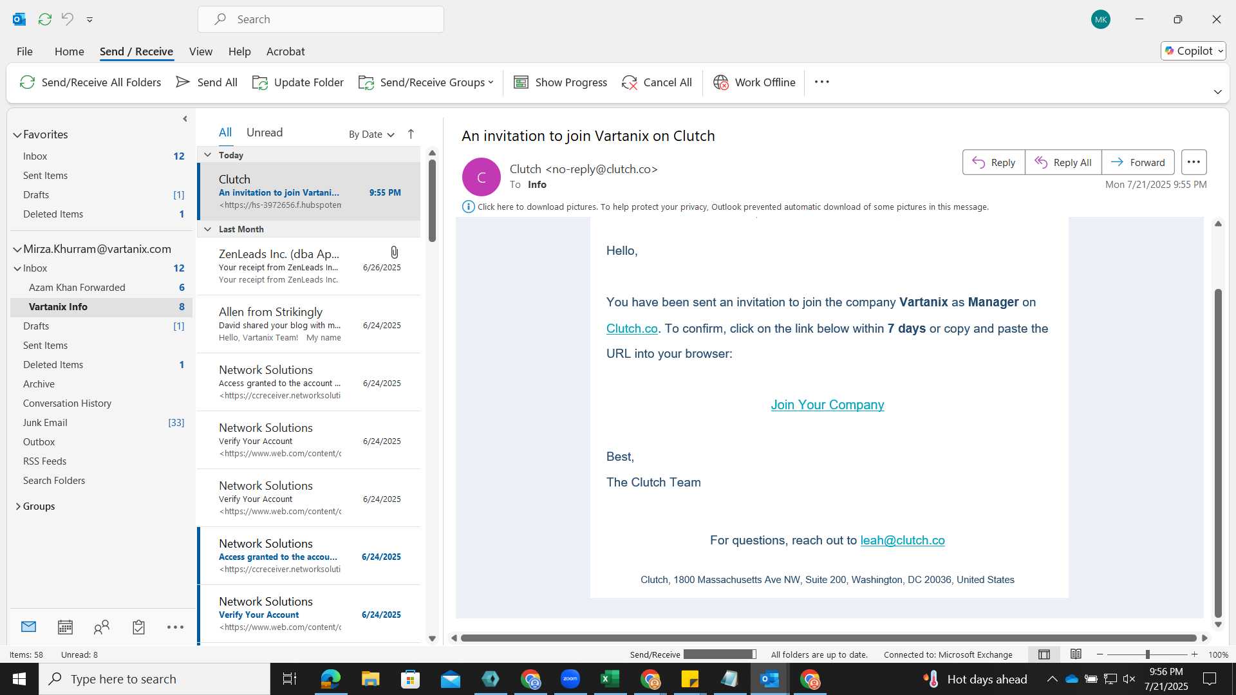
Task: Open Sent Items under Favorites
Action: point(45,175)
